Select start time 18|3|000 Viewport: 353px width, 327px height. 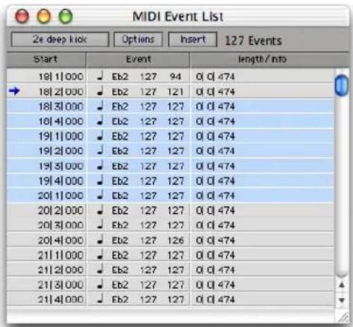[61, 107]
